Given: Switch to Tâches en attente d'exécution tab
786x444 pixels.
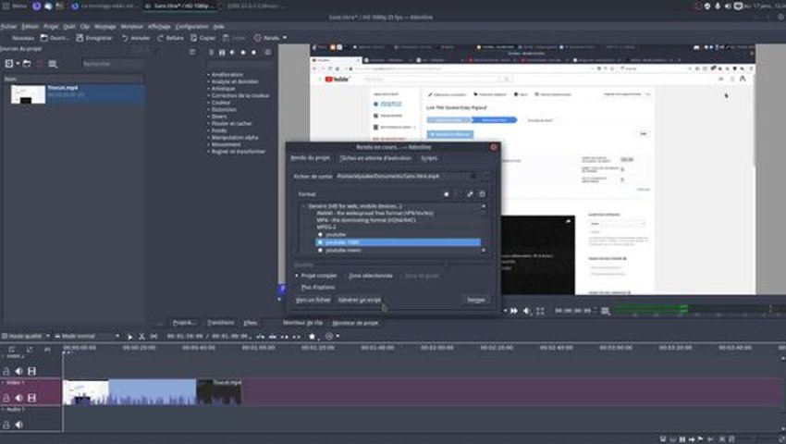Looking at the screenshot, I should [375, 158].
